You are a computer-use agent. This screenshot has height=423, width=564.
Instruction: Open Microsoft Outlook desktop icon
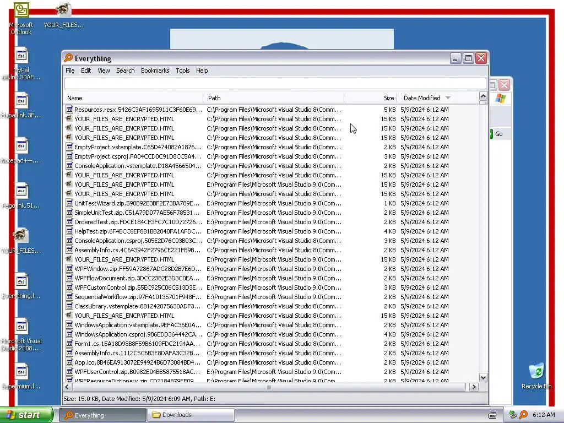[x=21, y=18]
